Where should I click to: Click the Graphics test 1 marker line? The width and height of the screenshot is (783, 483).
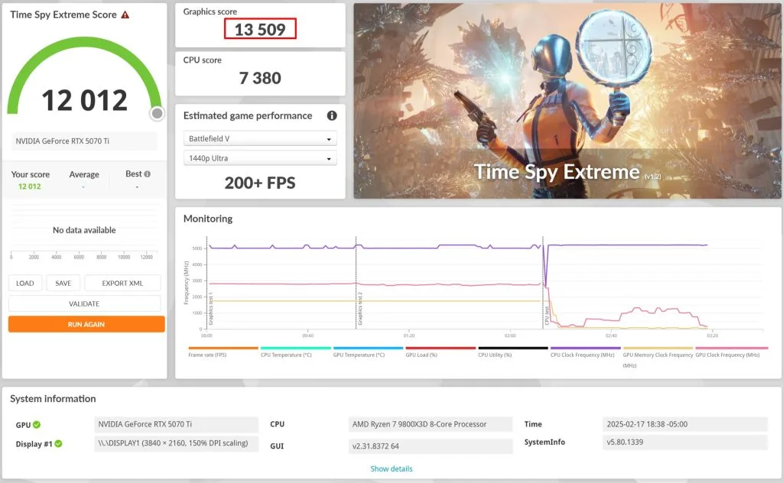(x=207, y=283)
